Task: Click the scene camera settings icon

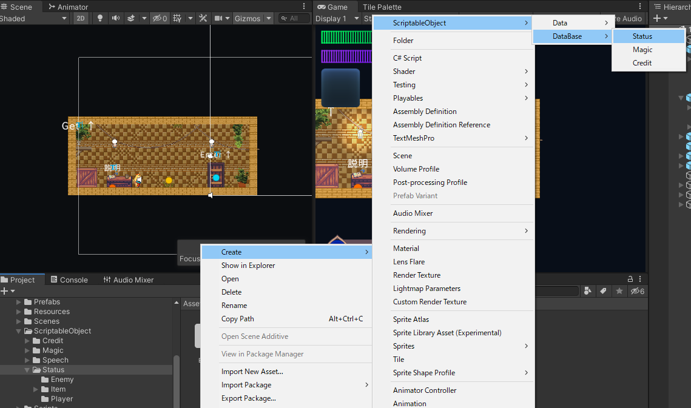Action: point(218,18)
